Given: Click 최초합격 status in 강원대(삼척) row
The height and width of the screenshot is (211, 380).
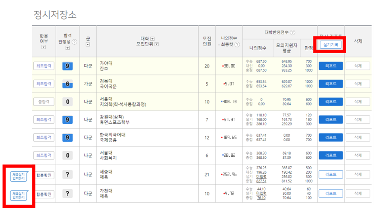Looking at the screenshot, I should click(x=44, y=120).
